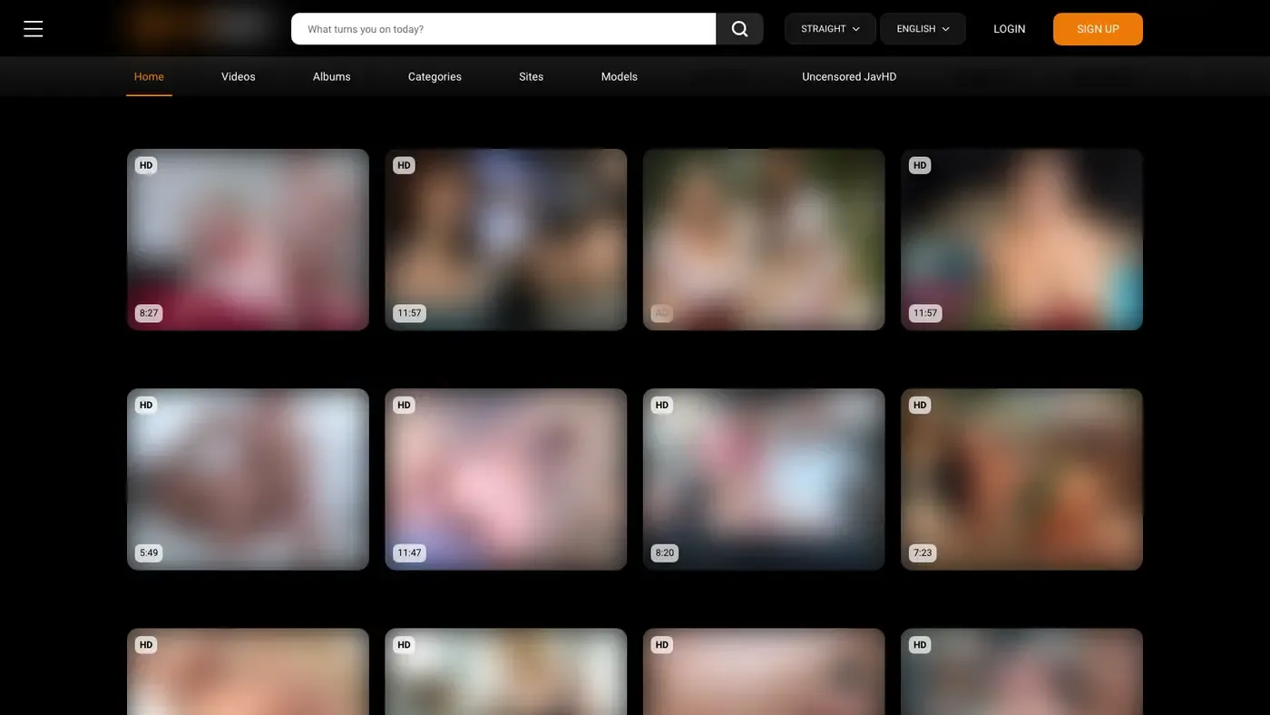Click the LOGIN link

coord(1009,29)
